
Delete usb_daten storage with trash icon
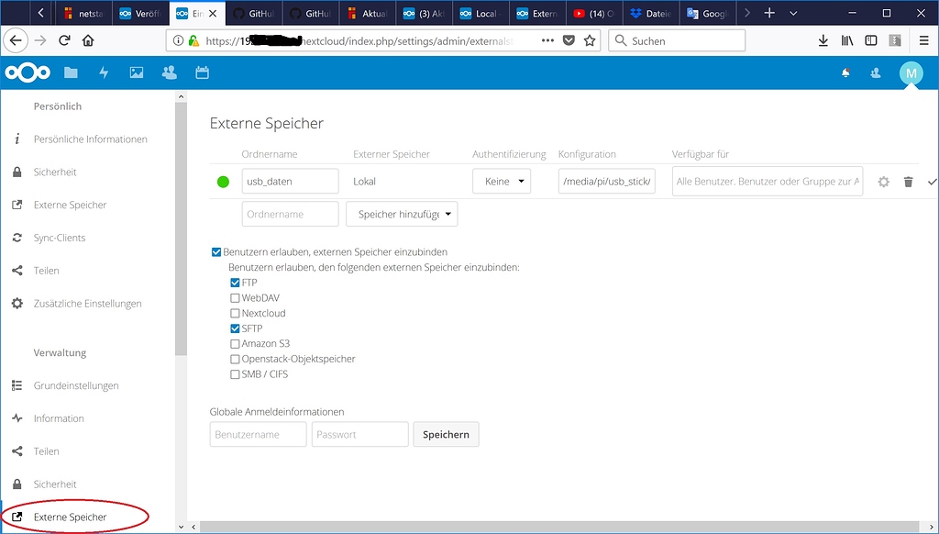point(908,182)
